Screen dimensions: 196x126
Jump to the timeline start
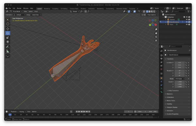(x=77, y=112)
